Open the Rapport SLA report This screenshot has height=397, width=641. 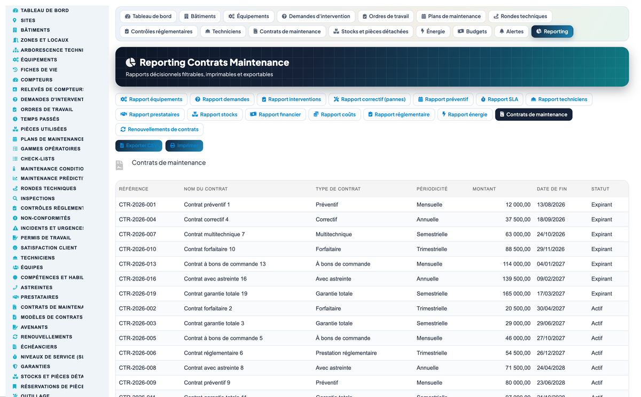point(499,99)
